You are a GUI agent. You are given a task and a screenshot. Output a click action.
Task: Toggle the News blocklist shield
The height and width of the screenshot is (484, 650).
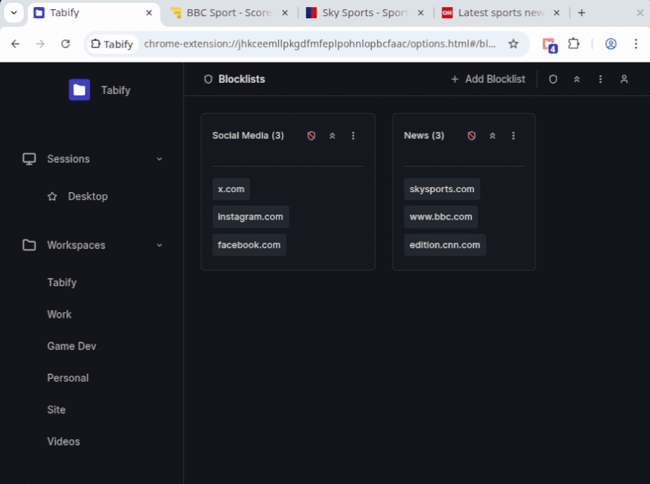(x=471, y=135)
